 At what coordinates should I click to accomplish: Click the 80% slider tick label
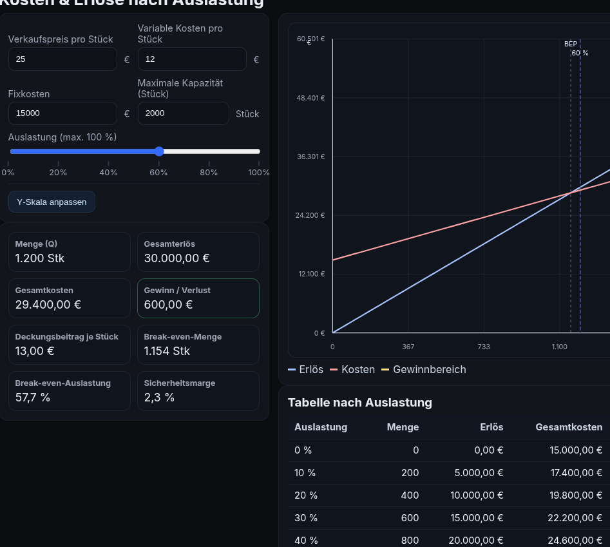[x=209, y=173]
